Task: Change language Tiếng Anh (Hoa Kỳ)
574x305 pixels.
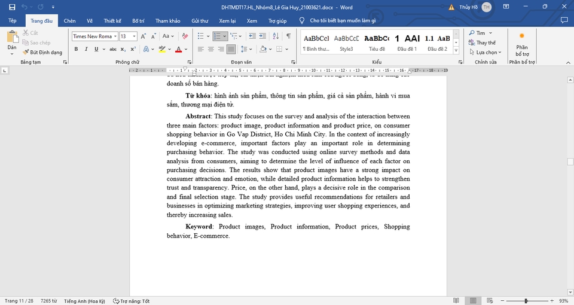Action: [84, 301]
